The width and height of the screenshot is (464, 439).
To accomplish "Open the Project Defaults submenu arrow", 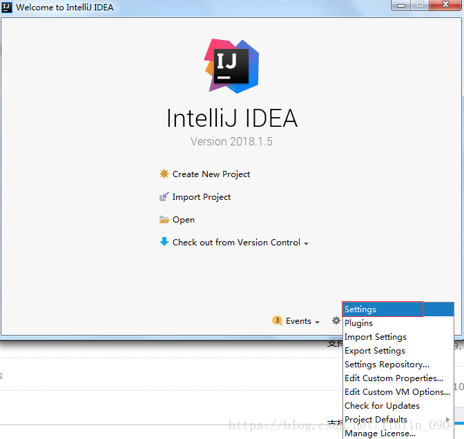I will (x=447, y=420).
